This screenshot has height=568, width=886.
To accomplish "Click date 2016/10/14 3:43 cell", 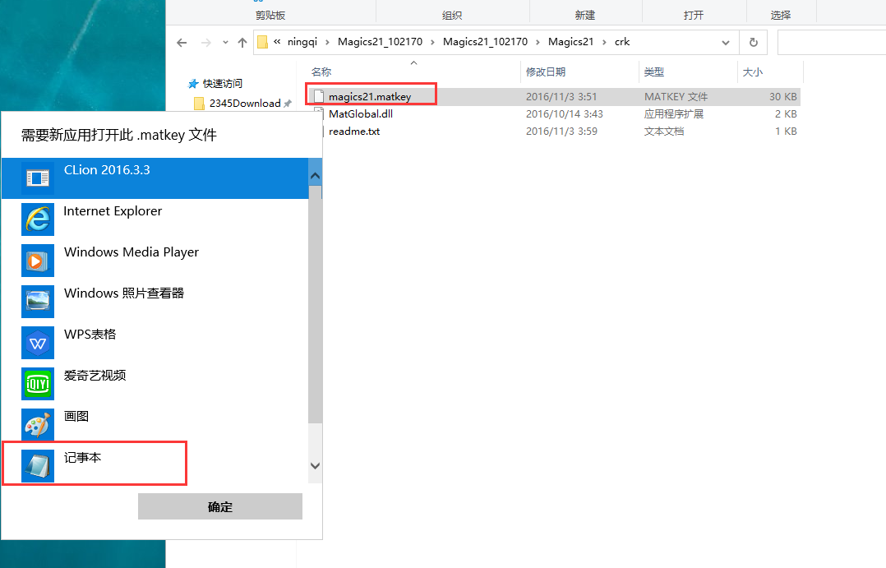I will click(565, 113).
